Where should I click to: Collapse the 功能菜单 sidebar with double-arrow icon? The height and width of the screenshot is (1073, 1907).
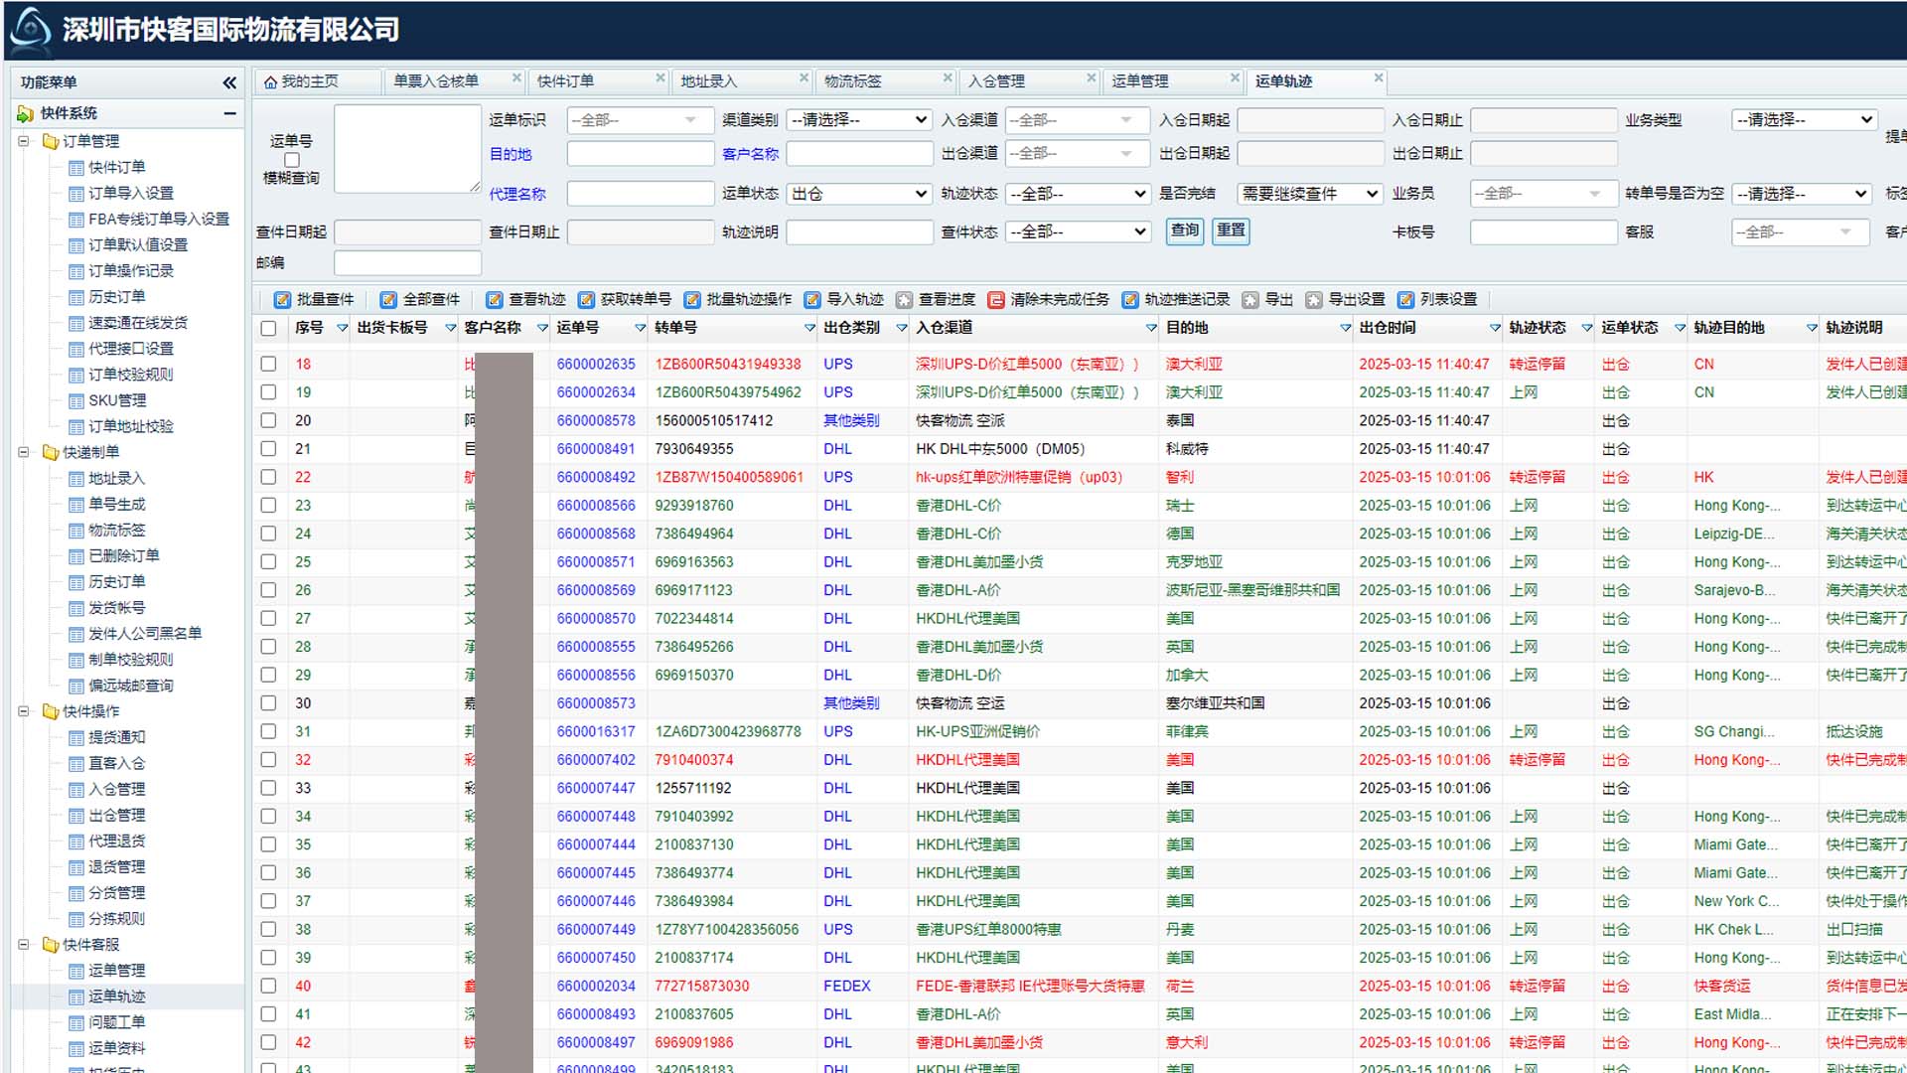click(229, 82)
